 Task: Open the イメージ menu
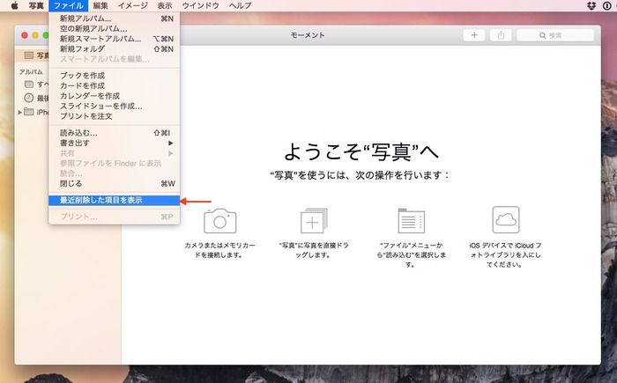click(x=132, y=5)
